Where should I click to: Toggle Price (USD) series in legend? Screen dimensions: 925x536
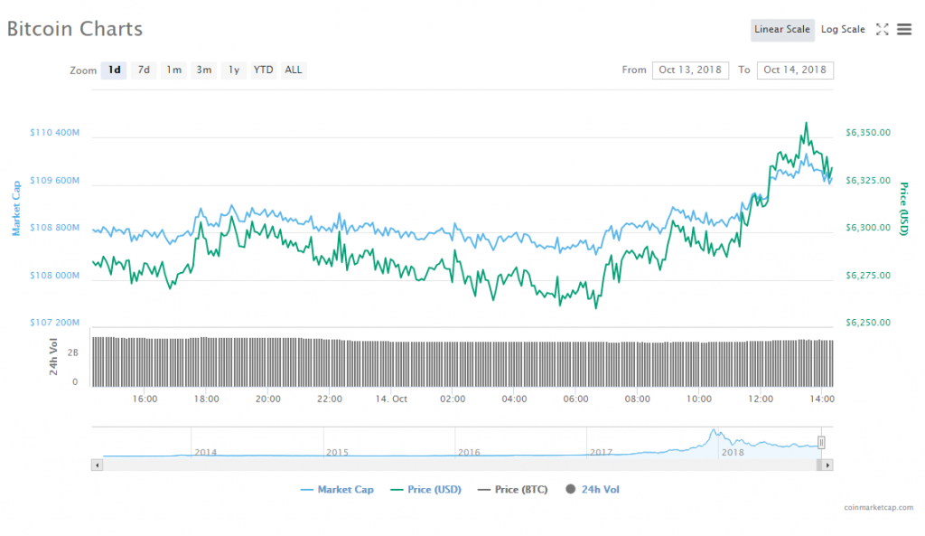[x=425, y=490]
